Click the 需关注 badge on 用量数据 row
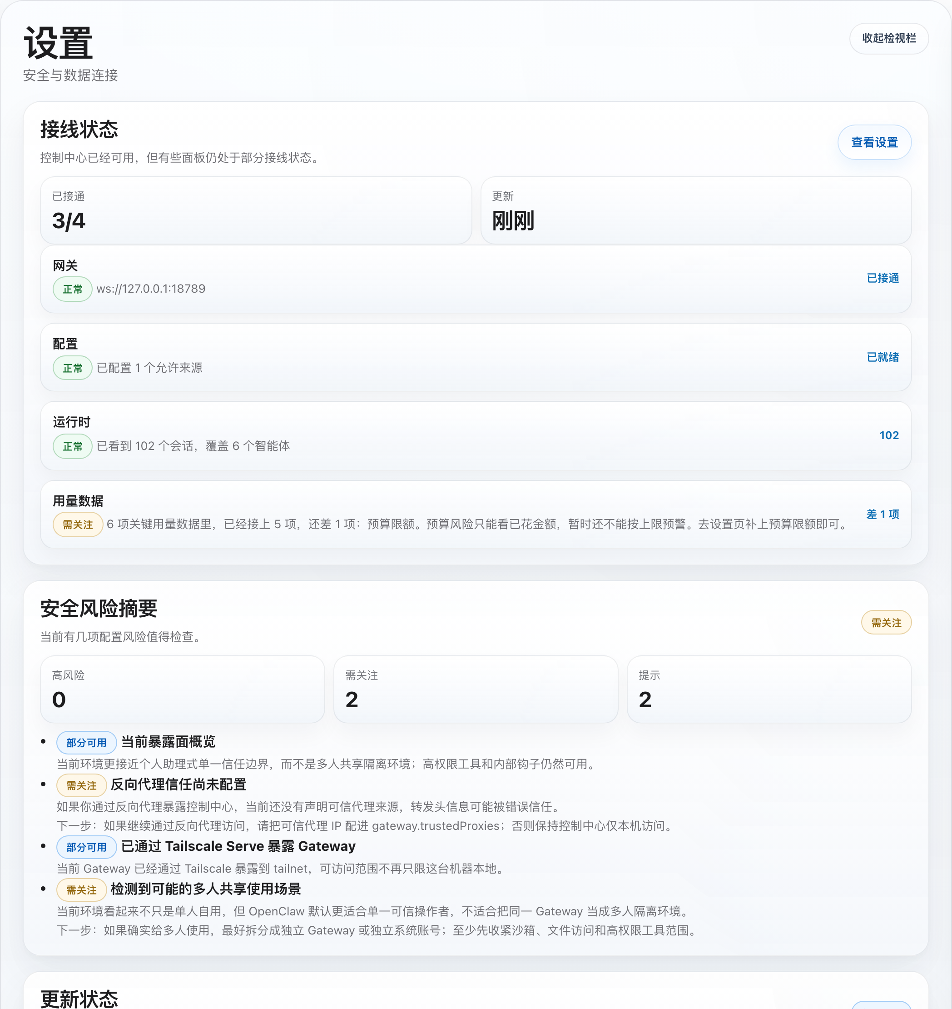 (78, 524)
